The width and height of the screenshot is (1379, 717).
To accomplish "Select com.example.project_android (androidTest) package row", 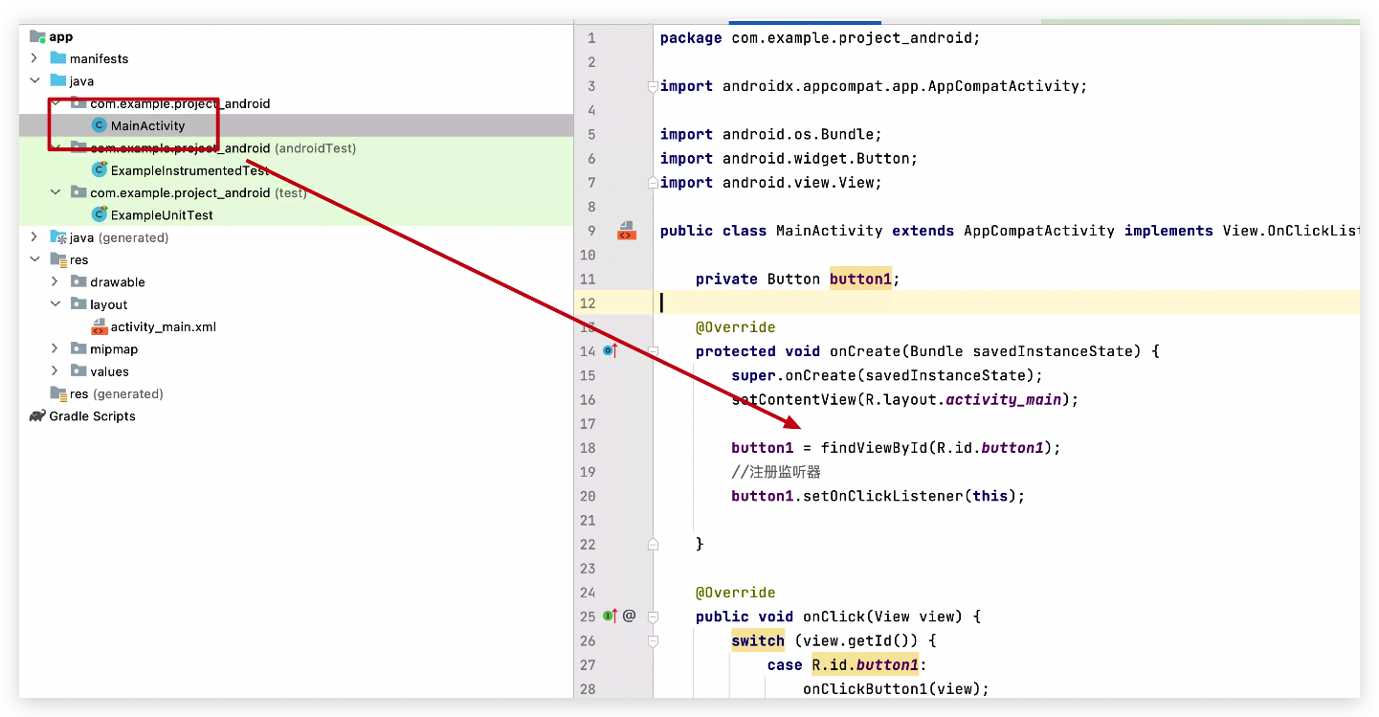I will click(x=297, y=148).
